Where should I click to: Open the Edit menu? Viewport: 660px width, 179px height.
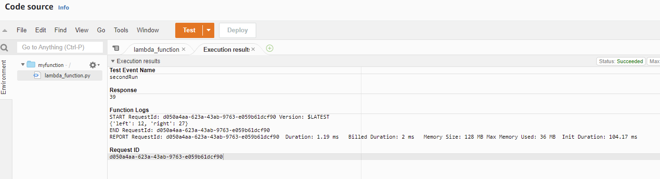tap(40, 30)
